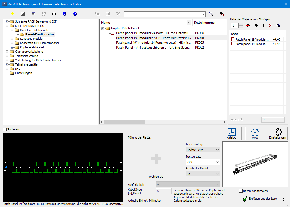Open the Katalog PDF button
Screen dimensions: 290x207
[232, 133]
